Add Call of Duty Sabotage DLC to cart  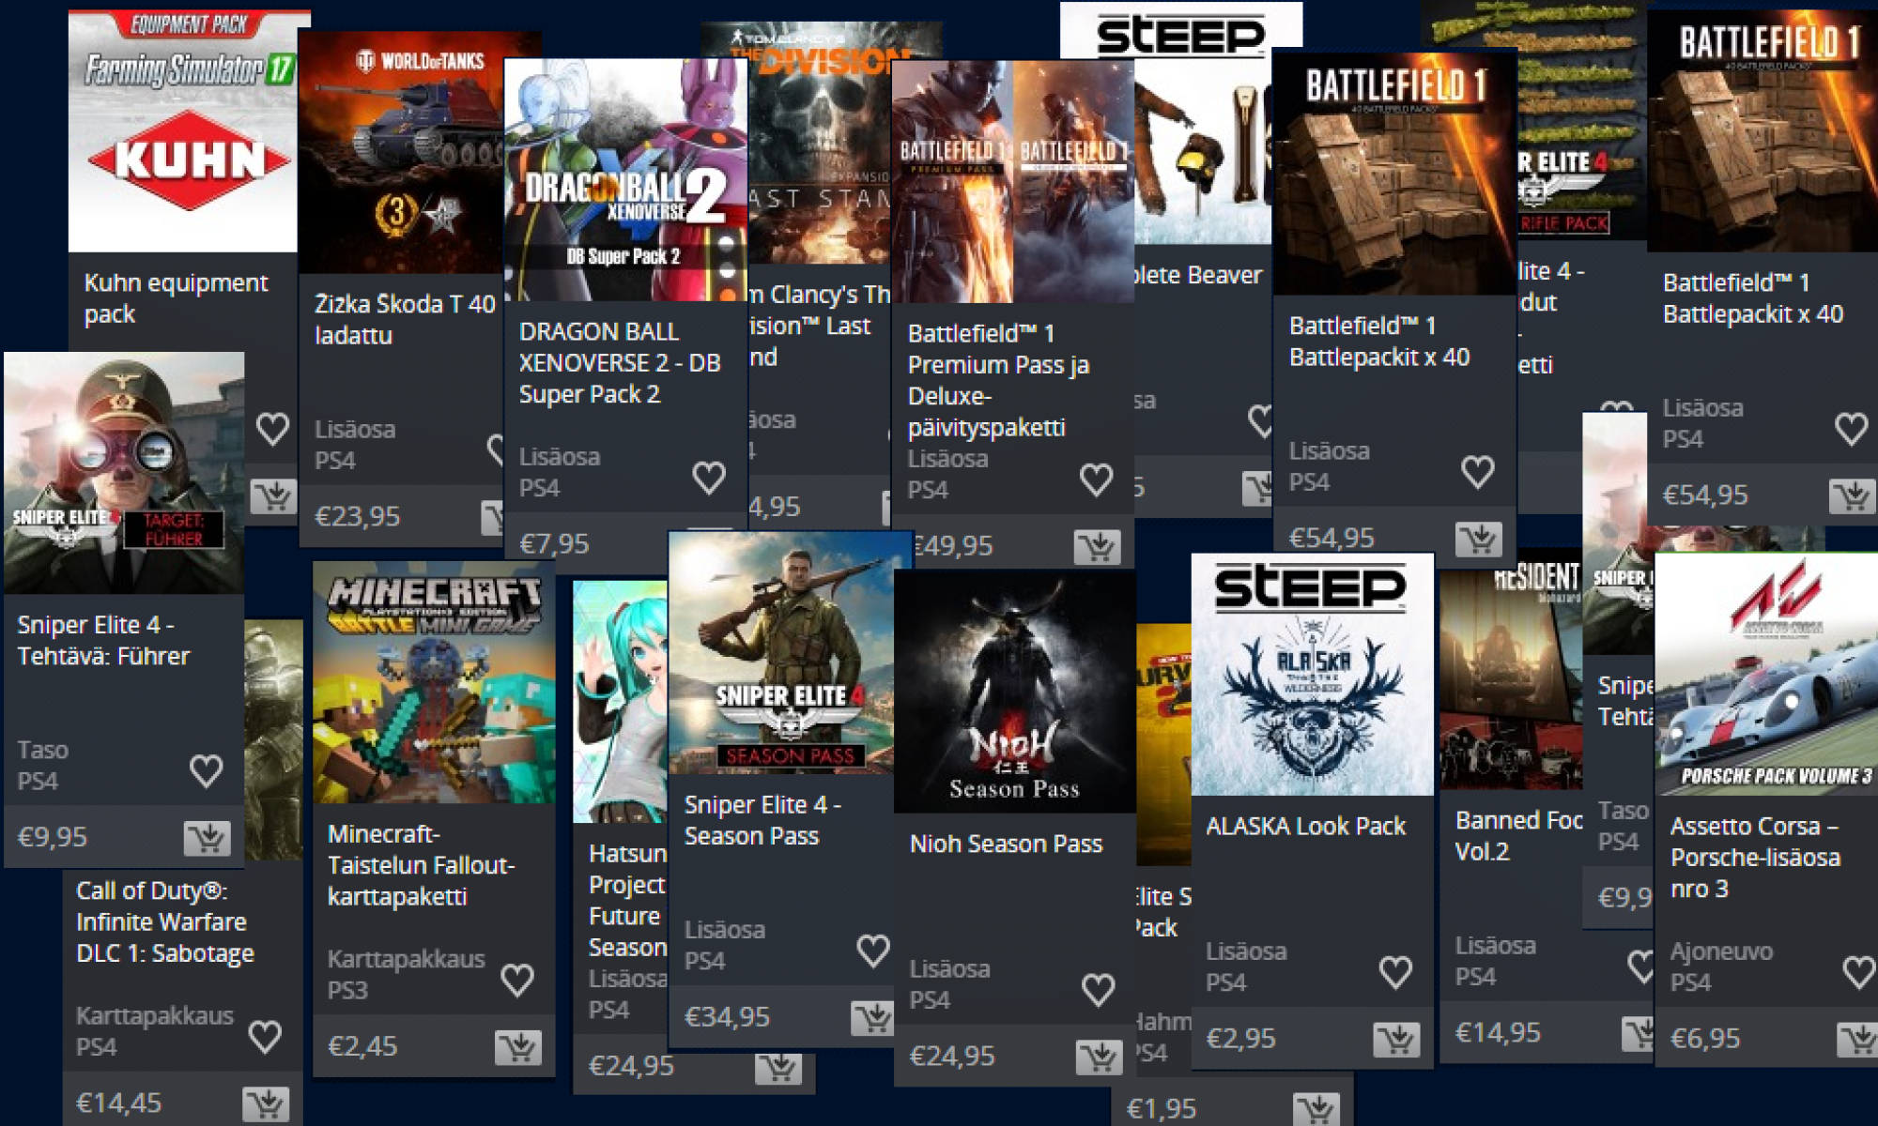click(266, 1103)
